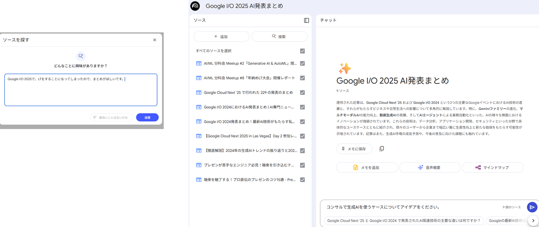
Task: Click the チャット panel header
Action: click(328, 20)
